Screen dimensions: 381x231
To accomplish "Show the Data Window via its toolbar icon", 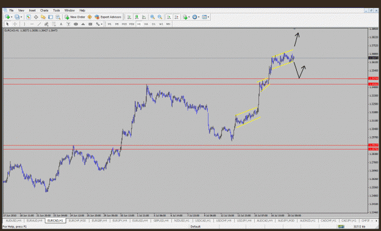I will 36,17.
